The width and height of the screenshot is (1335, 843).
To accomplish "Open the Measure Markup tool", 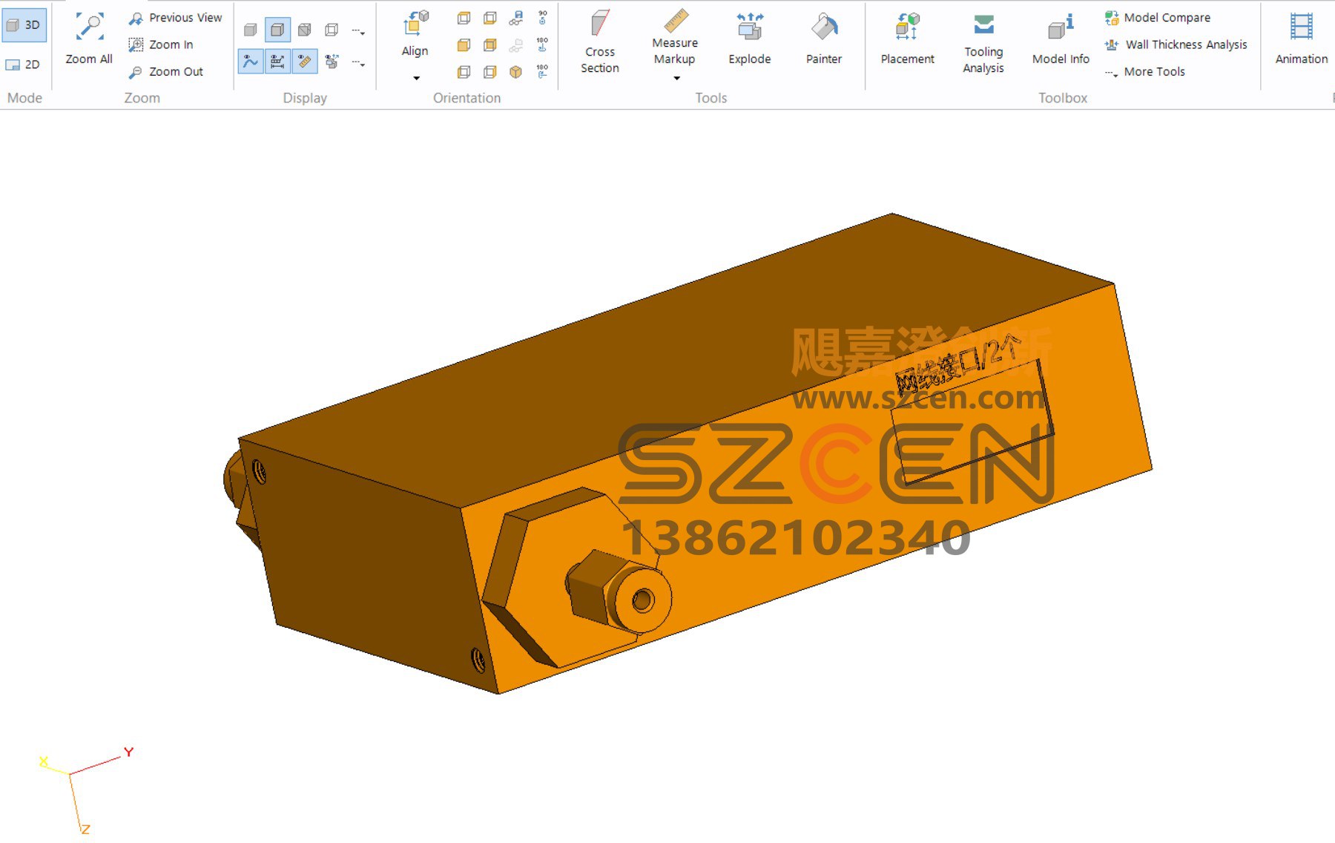I will [x=675, y=37].
